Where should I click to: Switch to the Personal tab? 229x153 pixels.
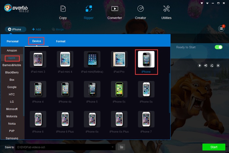click(x=12, y=41)
